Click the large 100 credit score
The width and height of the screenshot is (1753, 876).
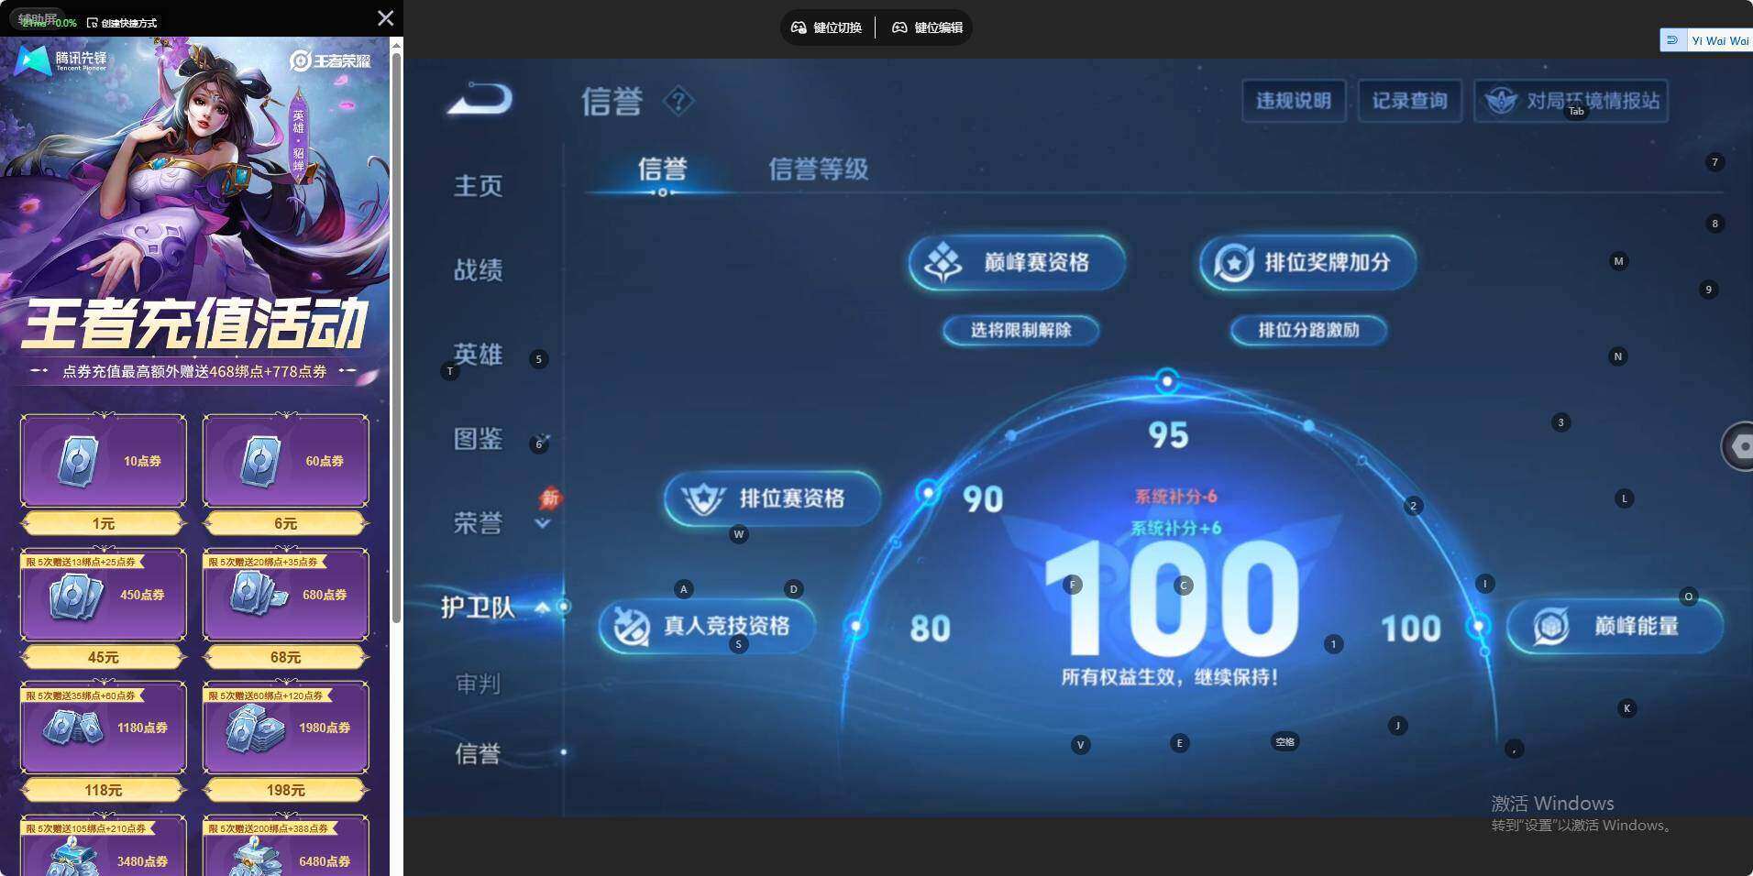pos(1172,598)
